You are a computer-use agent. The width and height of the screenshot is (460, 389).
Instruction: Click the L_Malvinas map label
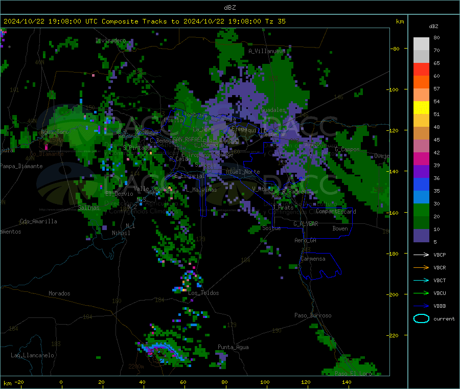coord(201,190)
